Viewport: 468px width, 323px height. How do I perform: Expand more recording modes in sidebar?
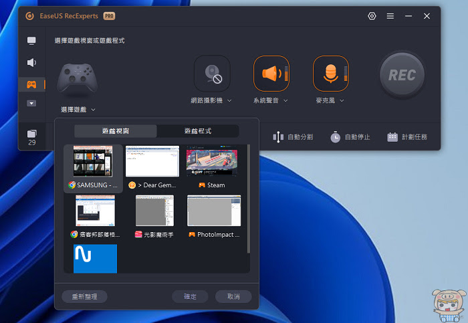click(31, 103)
